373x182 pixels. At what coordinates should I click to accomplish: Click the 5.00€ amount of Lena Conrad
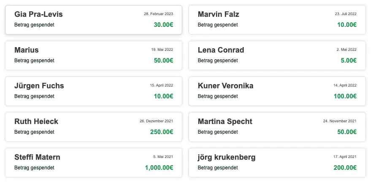coord(349,61)
